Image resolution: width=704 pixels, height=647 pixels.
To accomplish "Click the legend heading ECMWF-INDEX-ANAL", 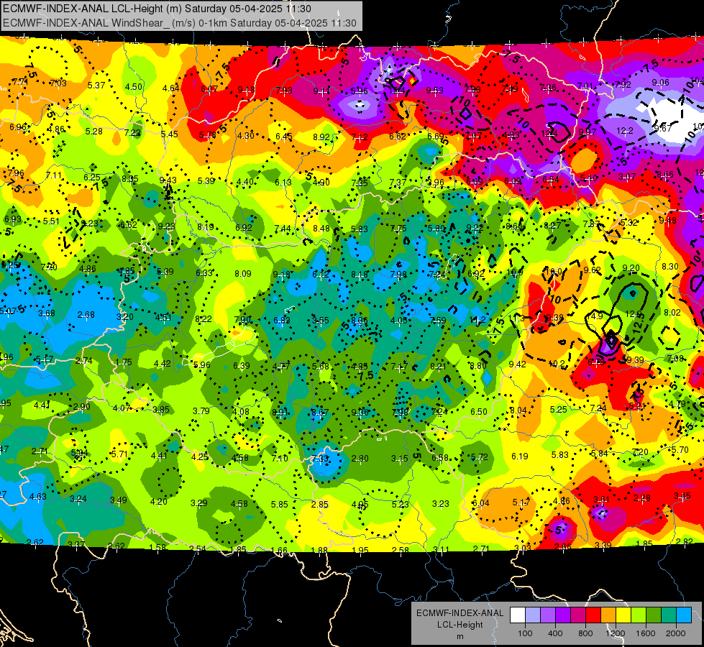I will (x=460, y=613).
